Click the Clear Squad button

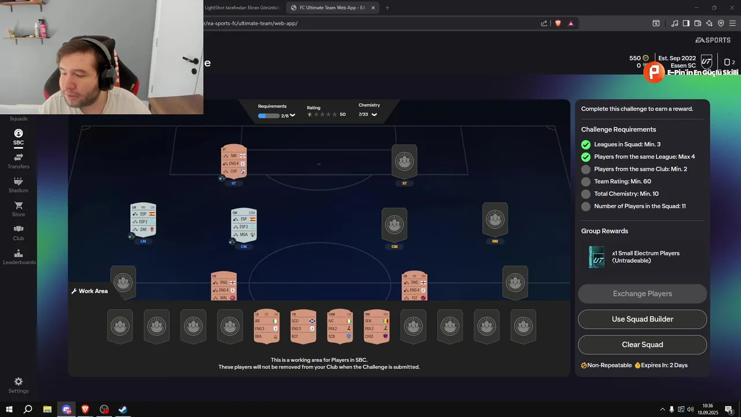tap(642, 345)
